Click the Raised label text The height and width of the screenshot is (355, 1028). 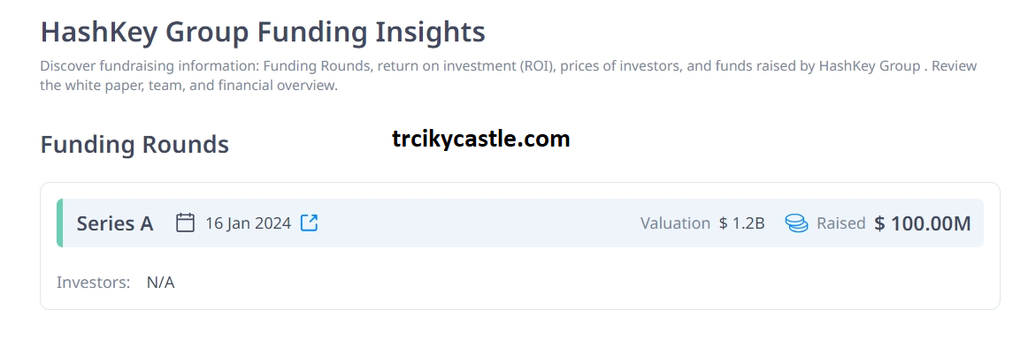(x=841, y=223)
